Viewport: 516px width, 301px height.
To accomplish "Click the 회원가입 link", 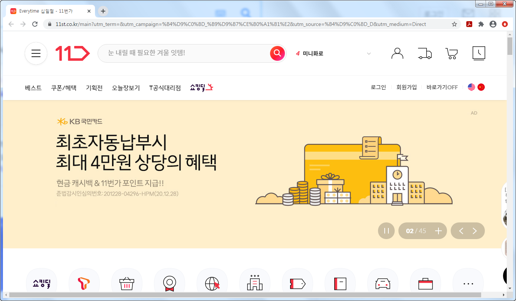I will pyautogui.click(x=407, y=87).
